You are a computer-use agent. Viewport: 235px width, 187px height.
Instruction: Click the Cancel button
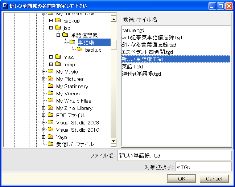tap(214, 179)
